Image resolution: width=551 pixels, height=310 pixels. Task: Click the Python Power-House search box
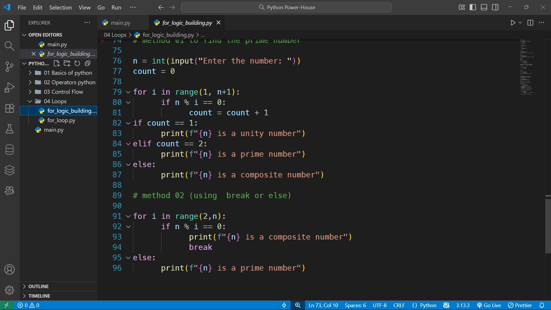(287, 7)
